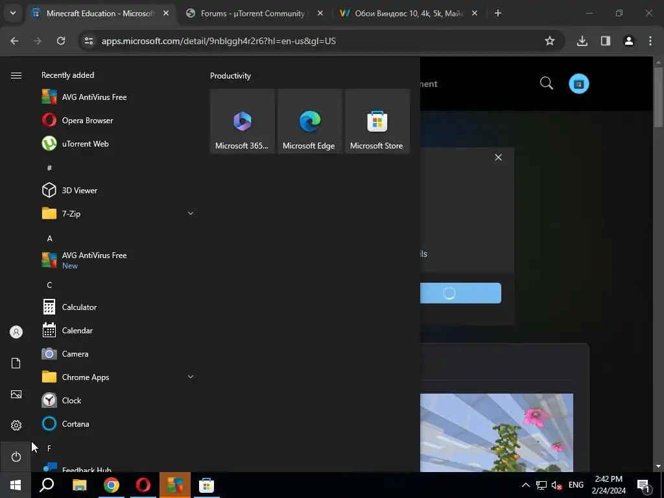Open Chrome tab search dropdown

pos(13,13)
